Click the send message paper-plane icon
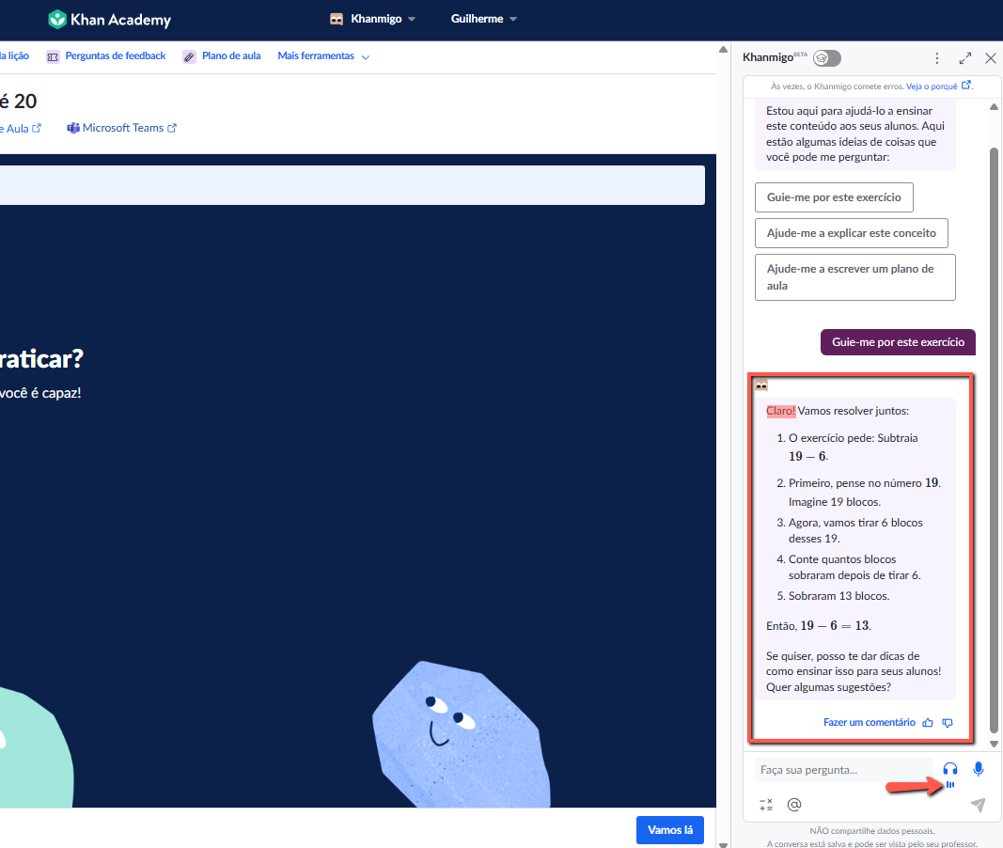The width and height of the screenshot is (1003, 848). point(978,805)
